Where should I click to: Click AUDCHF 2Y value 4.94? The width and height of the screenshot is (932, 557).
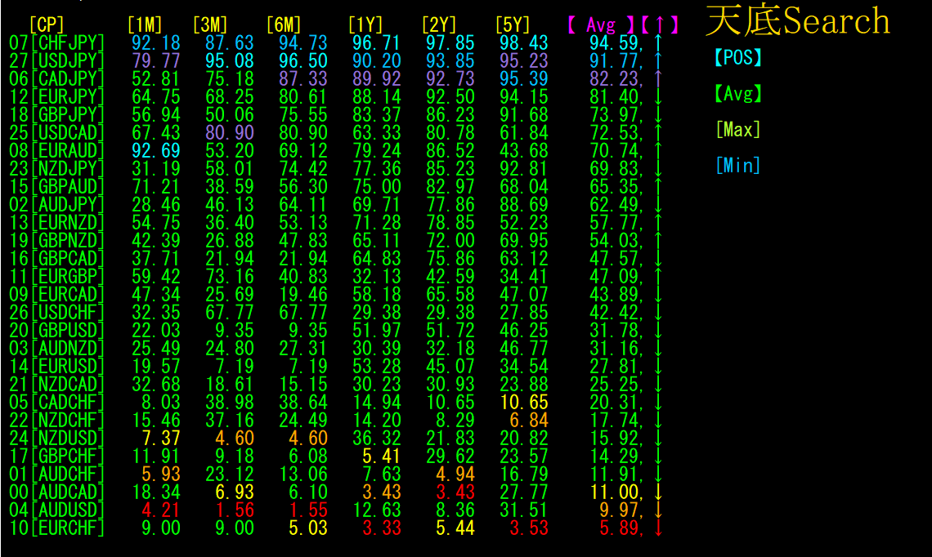pyautogui.click(x=455, y=474)
